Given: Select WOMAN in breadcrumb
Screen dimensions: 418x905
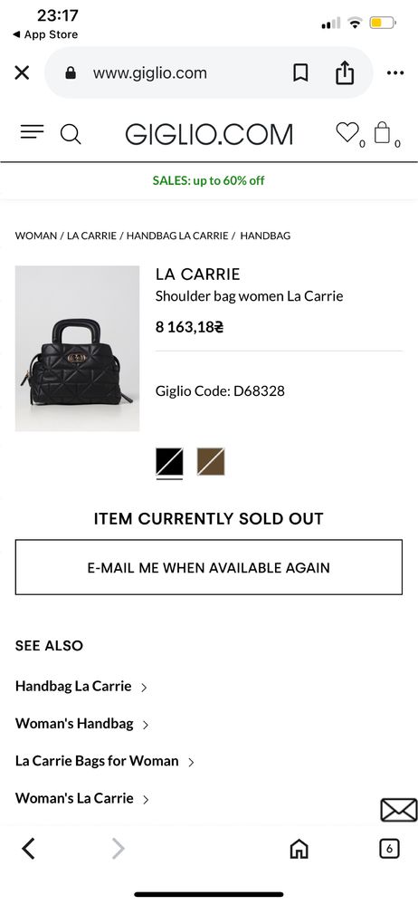Looking at the screenshot, I should click(x=36, y=236).
